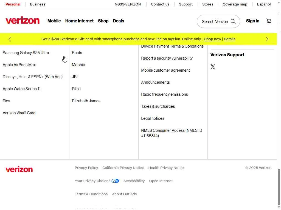The image size is (281, 210).
Task: Show previous promo banner
Action: [10, 39]
